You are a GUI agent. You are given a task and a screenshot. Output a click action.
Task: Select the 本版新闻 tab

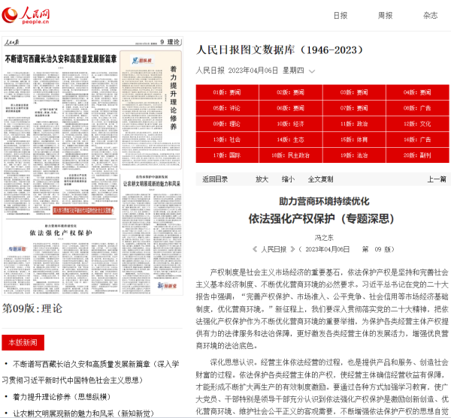click(23, 342)
